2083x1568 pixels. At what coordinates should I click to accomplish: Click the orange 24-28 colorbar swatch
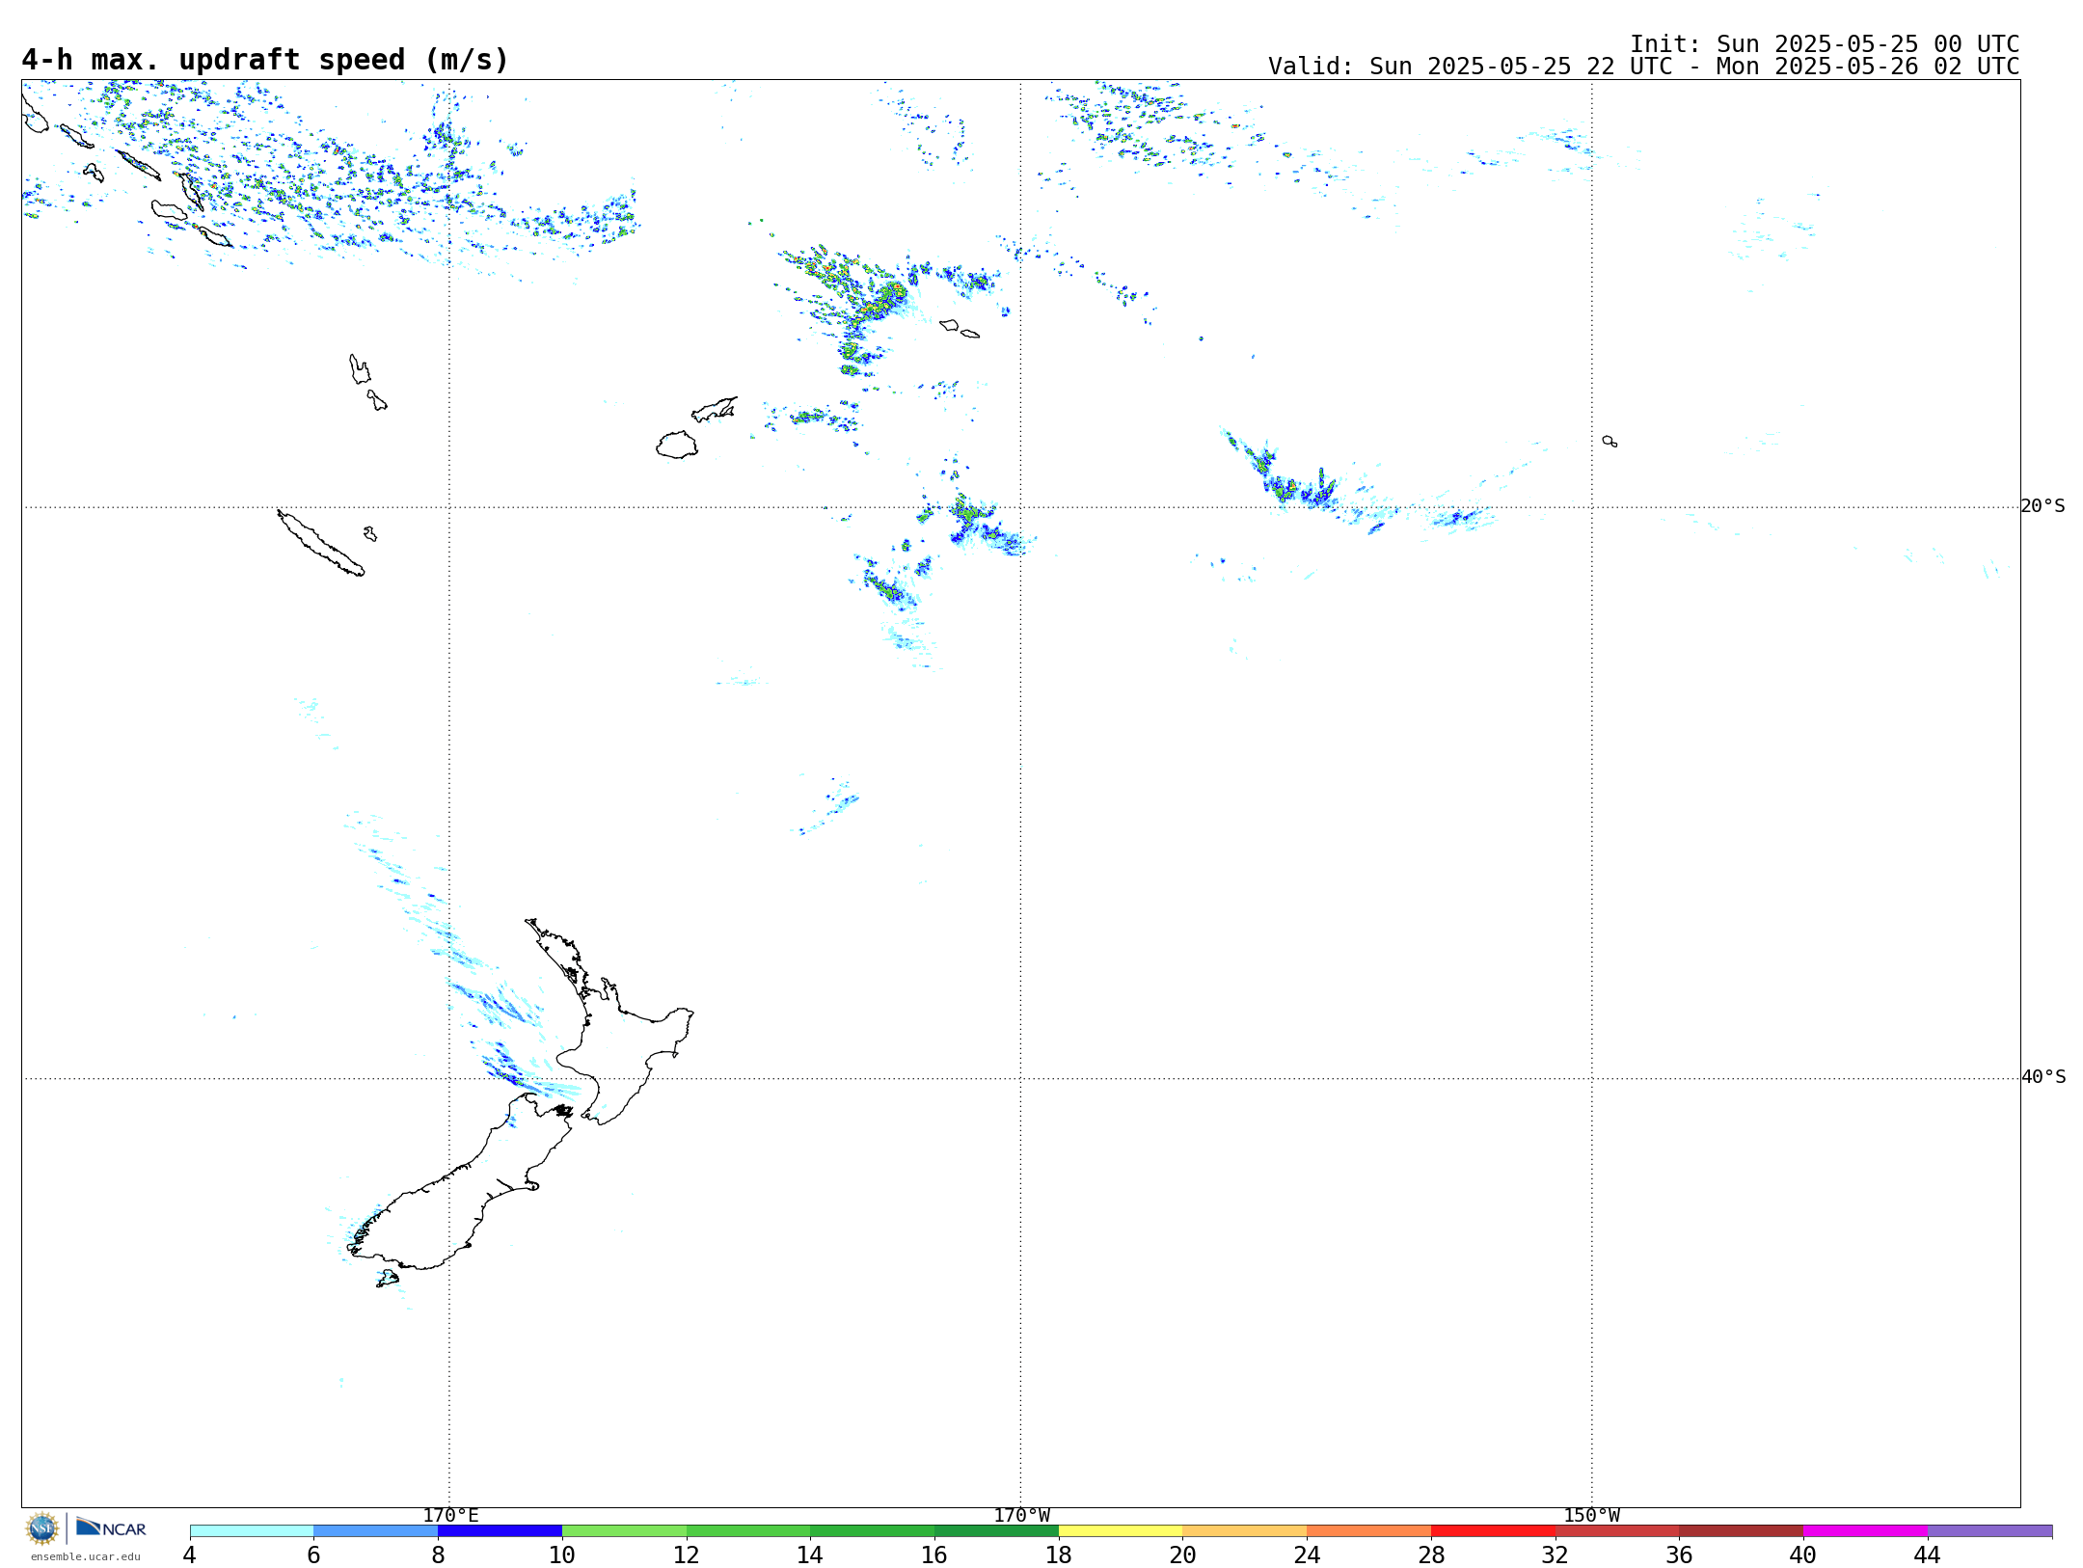tap(1368, 1531)
